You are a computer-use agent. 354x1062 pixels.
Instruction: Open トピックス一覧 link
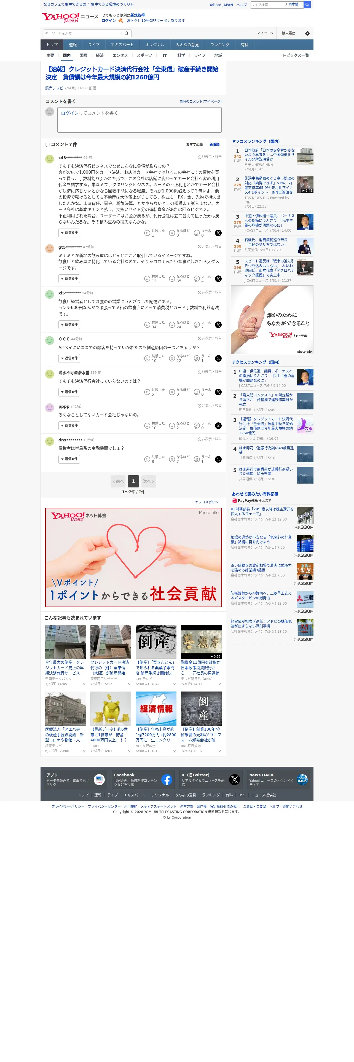[x=296, y=56]
